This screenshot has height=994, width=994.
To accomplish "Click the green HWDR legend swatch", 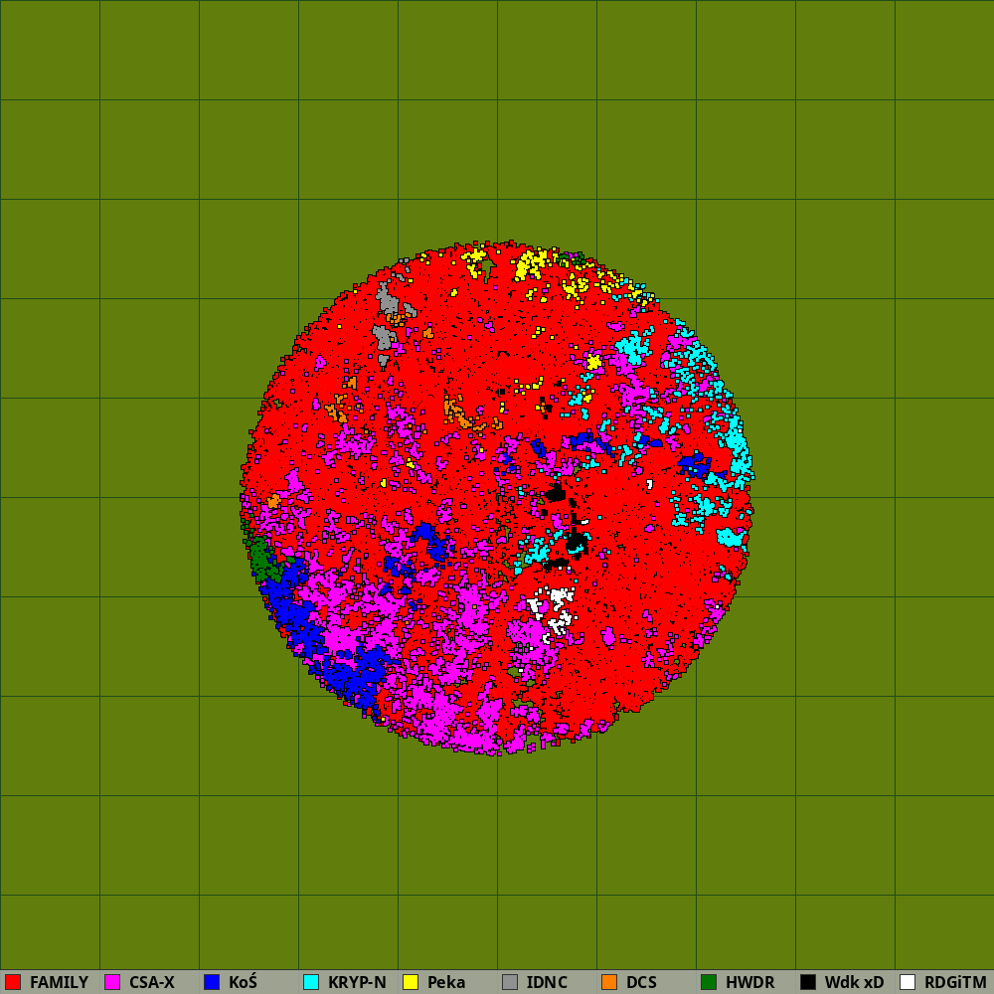I will pyautogui.click(x=709, y=982).
